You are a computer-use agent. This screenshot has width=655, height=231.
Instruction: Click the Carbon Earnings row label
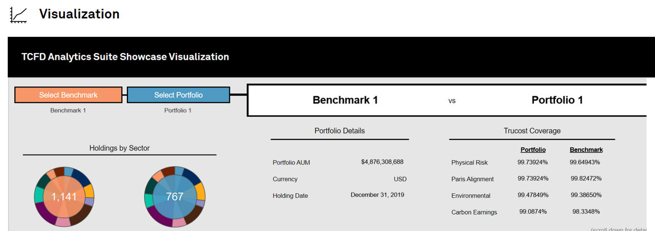tap(474, 212)
